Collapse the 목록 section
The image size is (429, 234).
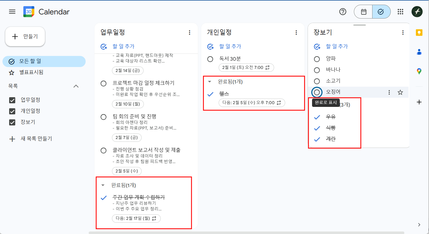76,86
